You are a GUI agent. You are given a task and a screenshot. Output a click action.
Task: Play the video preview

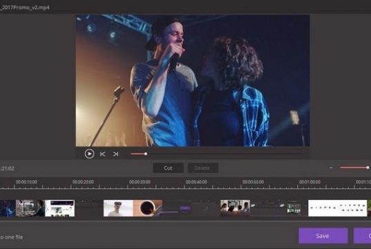click(x=89, y=154)
